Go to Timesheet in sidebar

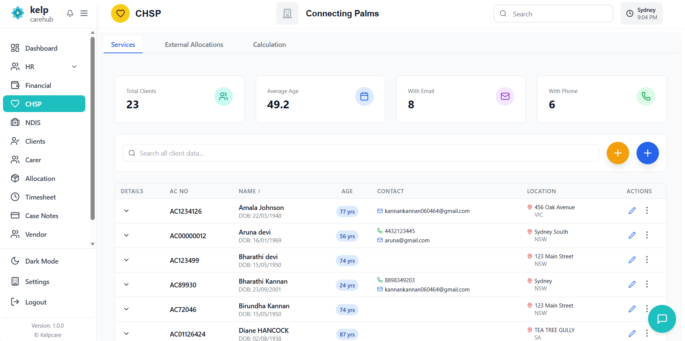[x=40, y=197]
